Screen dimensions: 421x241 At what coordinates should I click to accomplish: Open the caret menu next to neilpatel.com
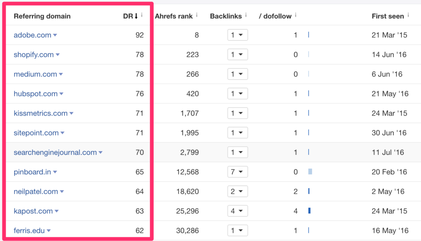click(62, 192)
